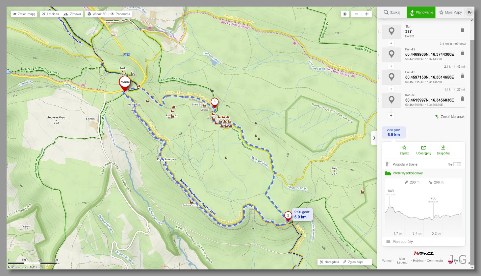Viewport: 481px width, 276px height.
Task: Save route with Zapisz star
Action: tap(404, 150)
